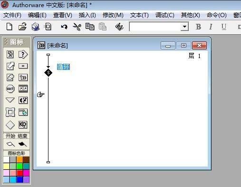Select the DVD icon in the palette
The image size is (241, 187).
(x=23, y=112)
